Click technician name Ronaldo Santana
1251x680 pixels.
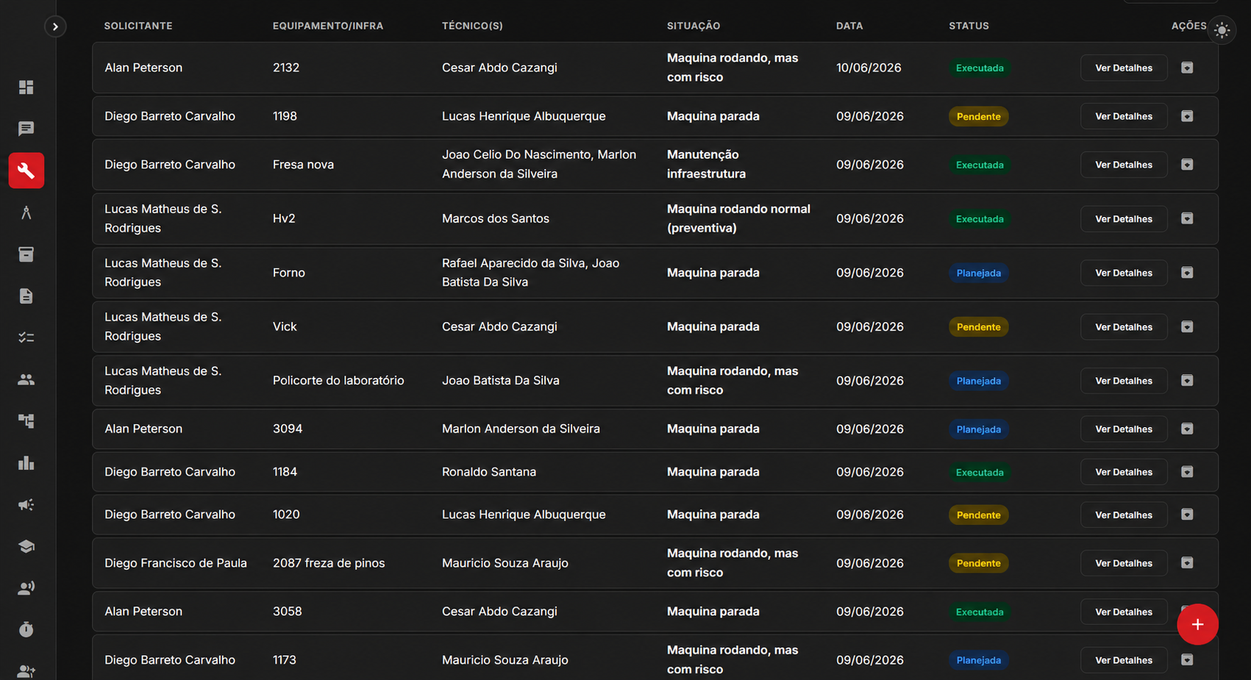pyautogui.click(x=489, y=472)
